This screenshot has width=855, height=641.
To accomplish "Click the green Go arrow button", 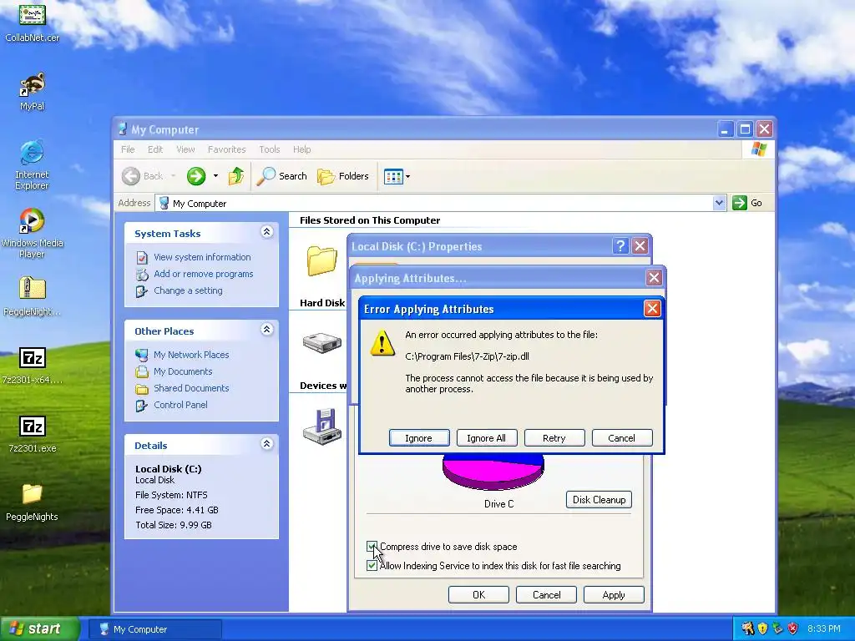I will tap(740, 203).
